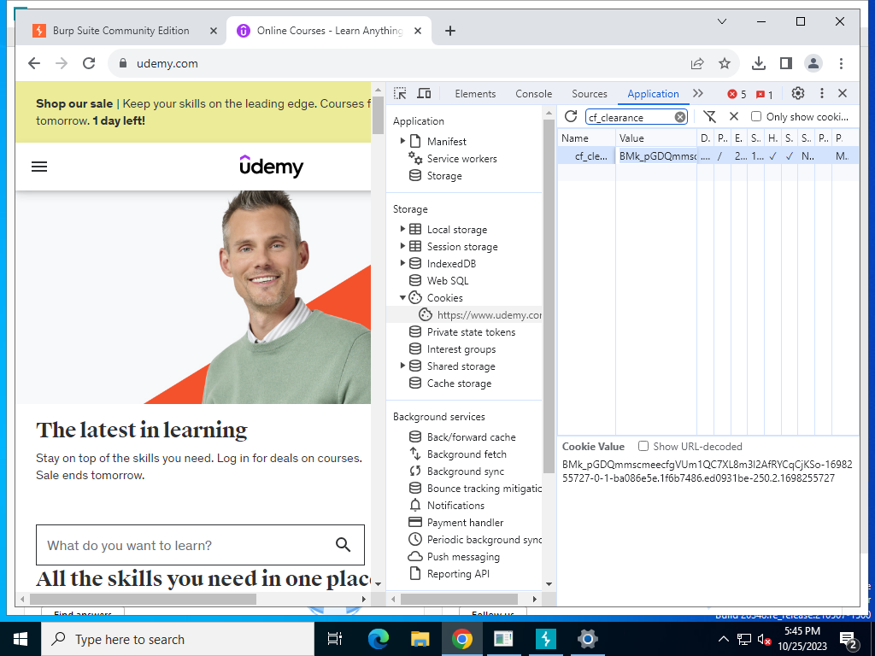
Task: Refresh the cookies table
Action: coord(570,116)
